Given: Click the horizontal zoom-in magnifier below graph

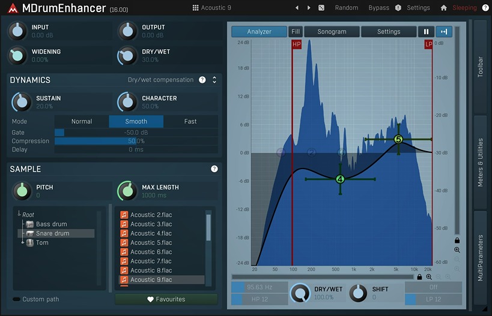Looking at the screenshot, I should click(429, 277).
